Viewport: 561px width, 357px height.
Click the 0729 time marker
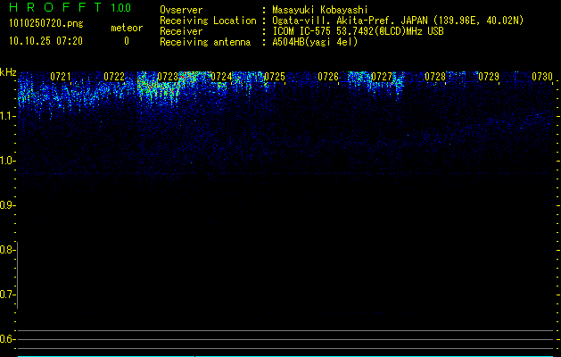489,77
